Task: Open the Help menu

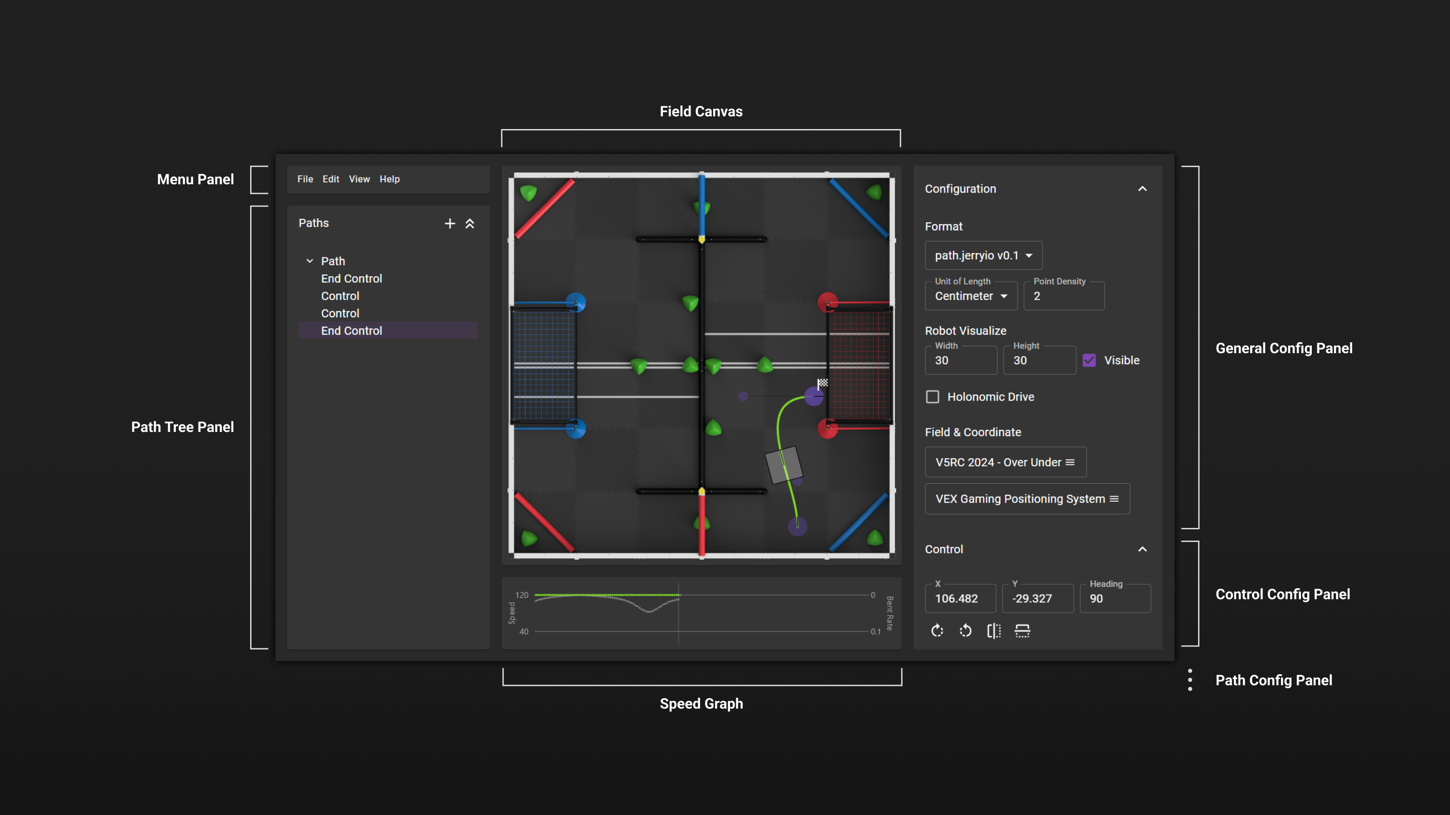Action: (390, 179)
